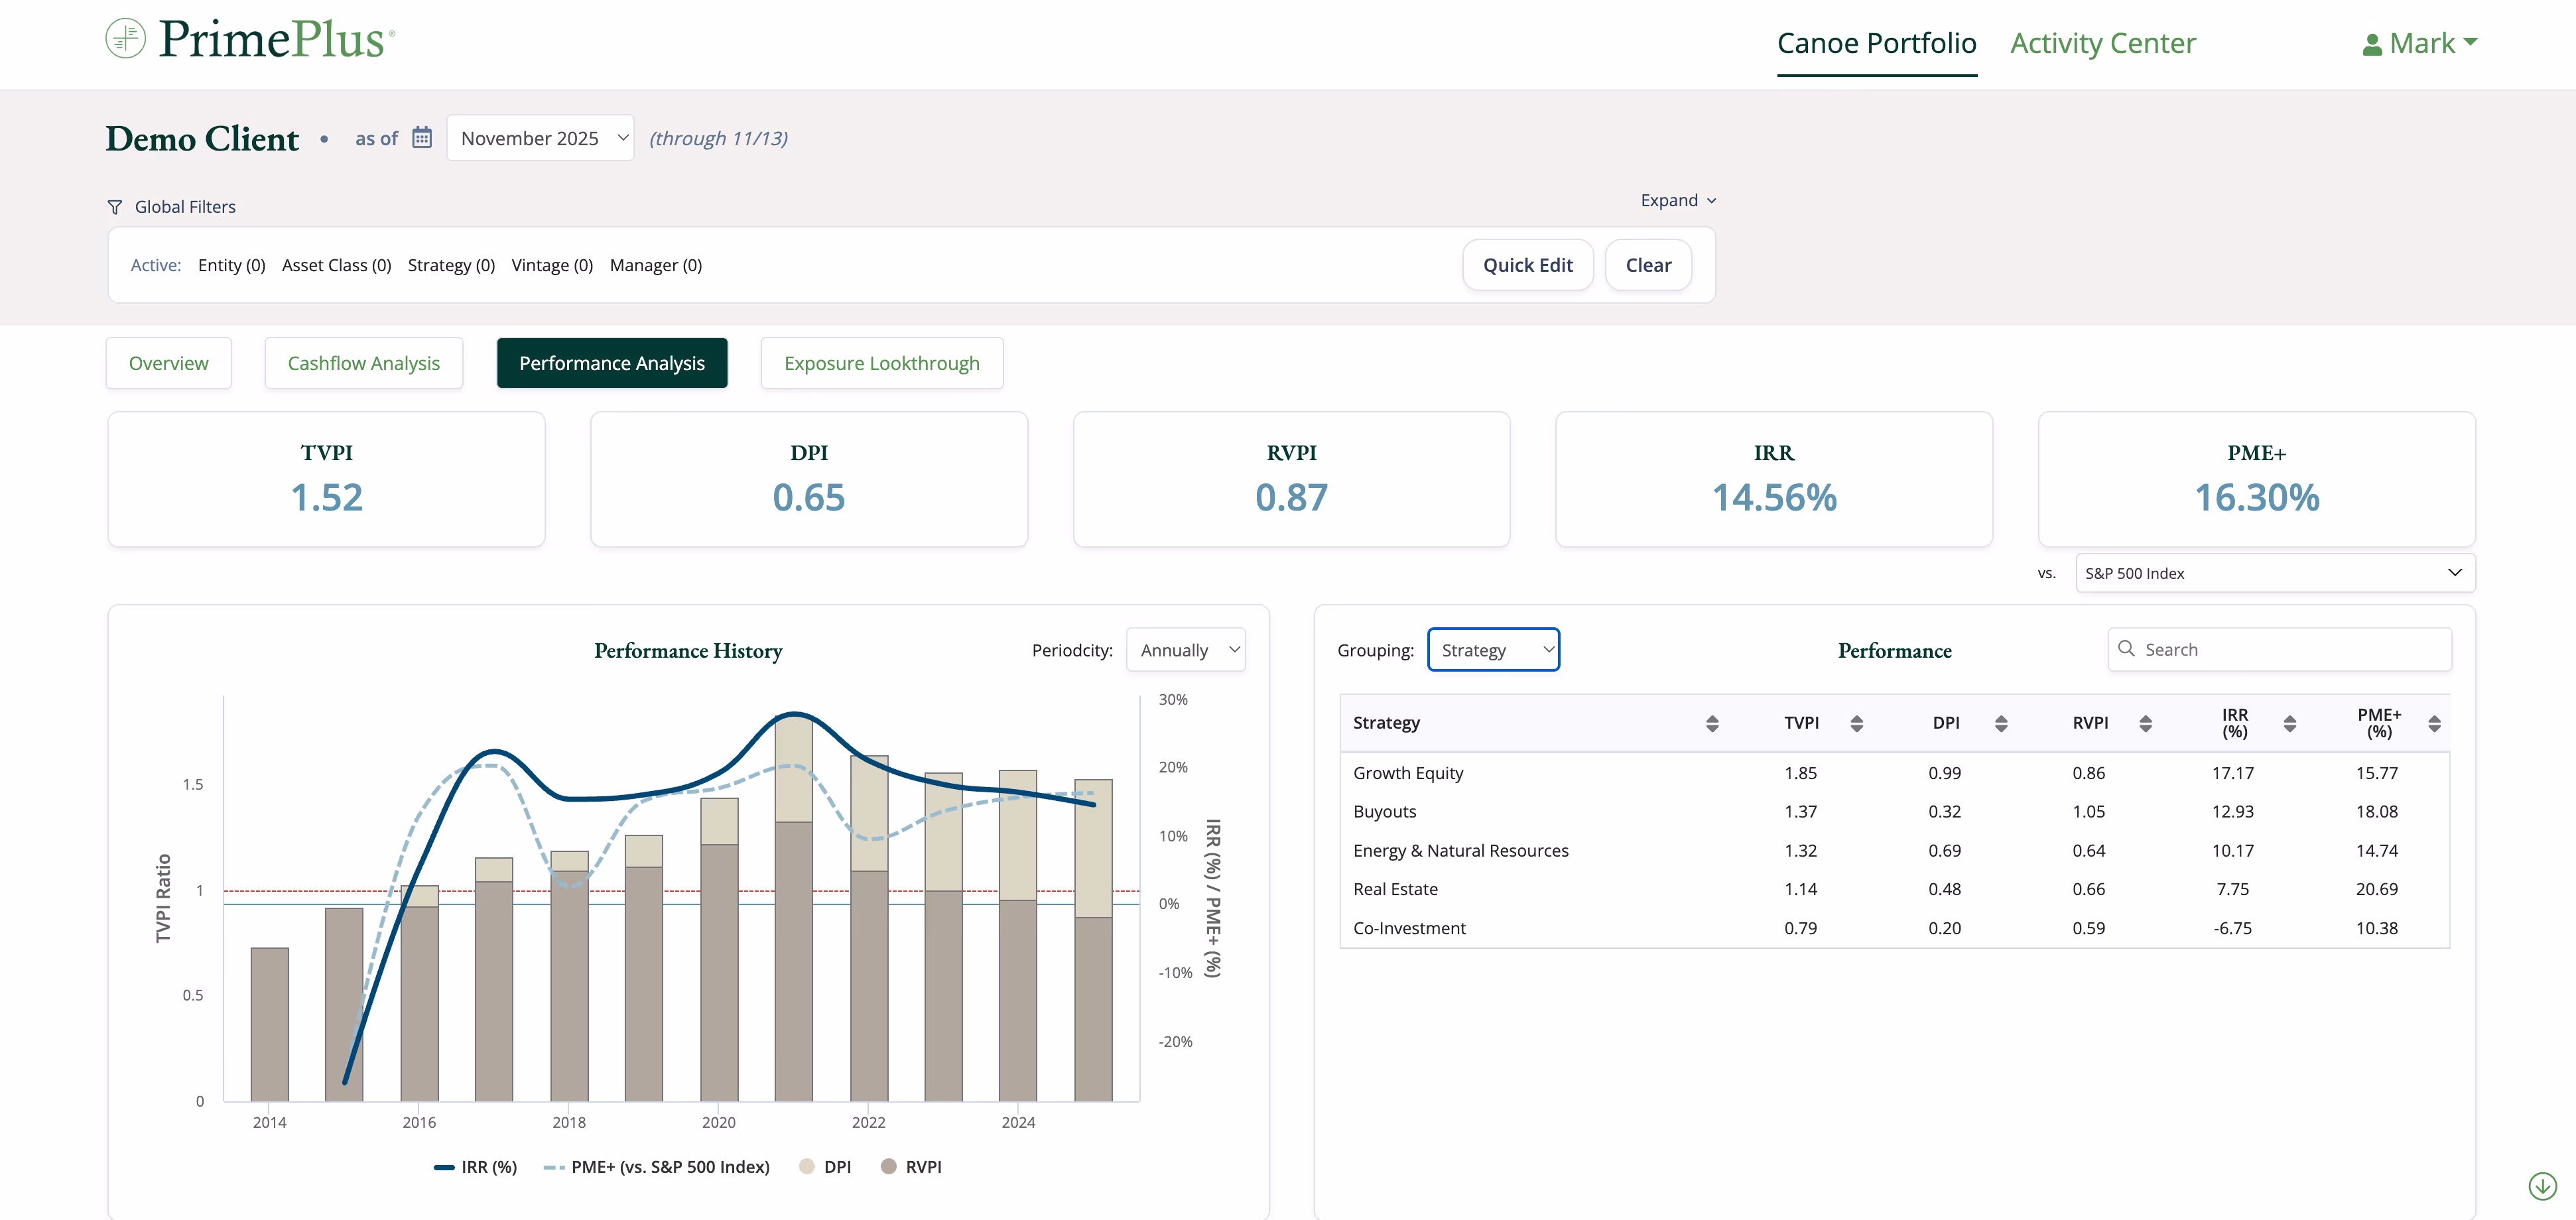Viewport: 2576px width, 1220px height.
Task: Click the Global Filters funnel icon
Action: 115,207
